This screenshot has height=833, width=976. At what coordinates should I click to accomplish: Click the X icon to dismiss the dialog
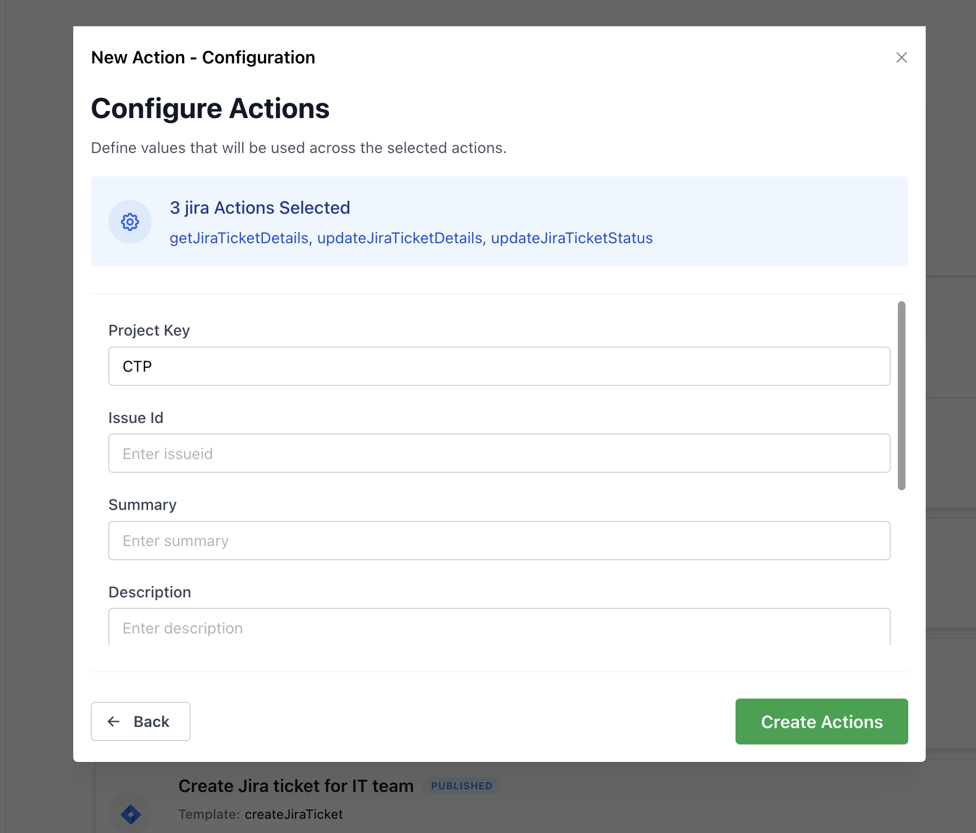pyautogui.click(x=901, y=57)
